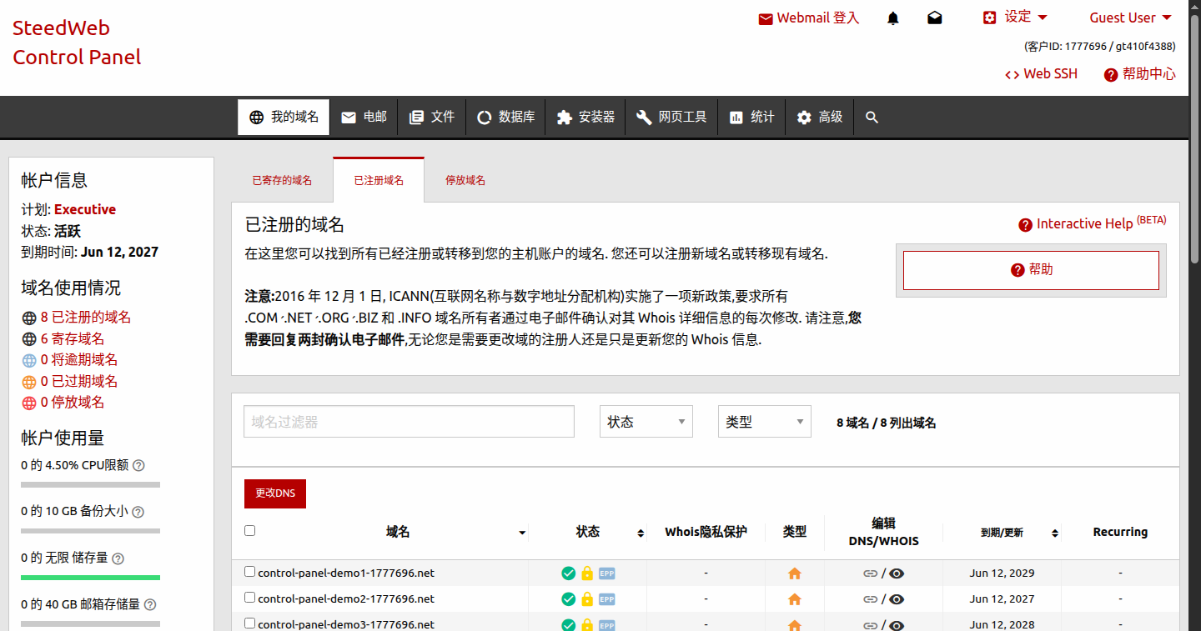
Task: Open the Webmail 登入 envelope link
Action: click(808, 18)
